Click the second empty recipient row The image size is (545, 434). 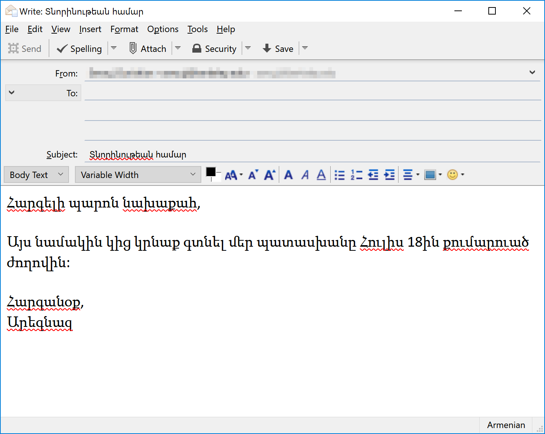313,112
